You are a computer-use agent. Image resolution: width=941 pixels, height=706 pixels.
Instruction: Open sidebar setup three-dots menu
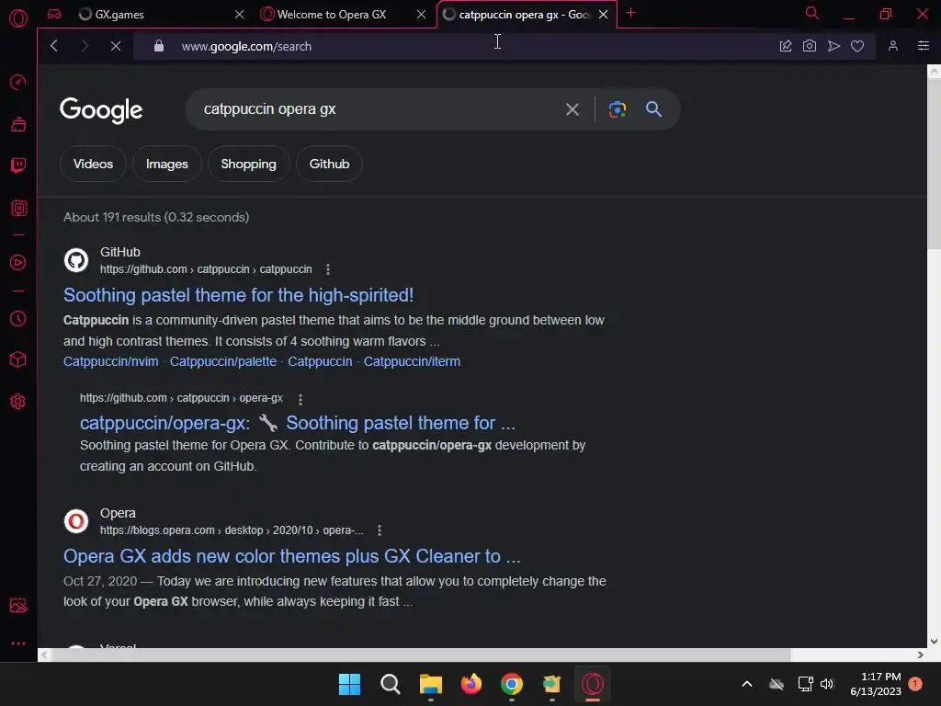click(18, 643)
